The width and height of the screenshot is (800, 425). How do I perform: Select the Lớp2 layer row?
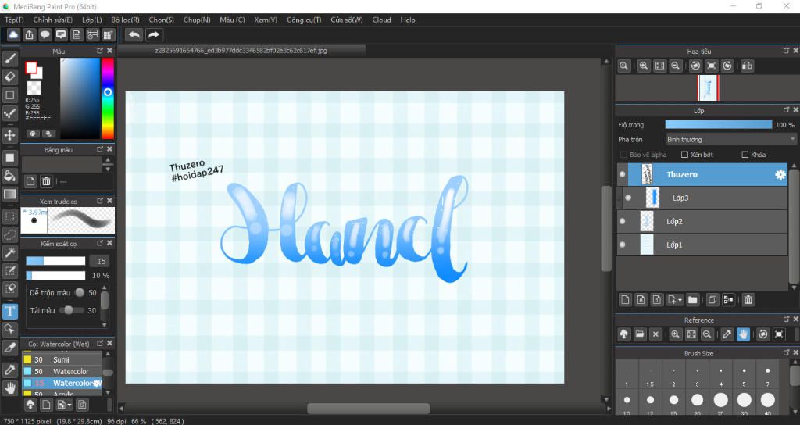click(x=702, y=221)
